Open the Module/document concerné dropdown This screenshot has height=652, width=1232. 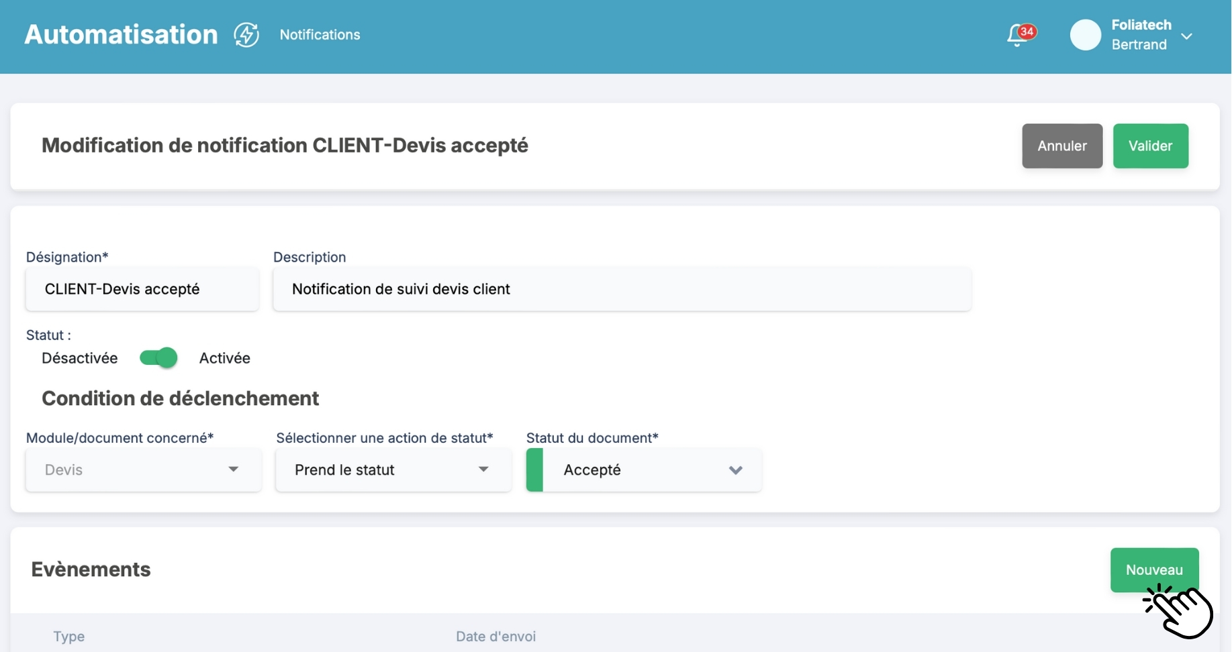point(143,470)
